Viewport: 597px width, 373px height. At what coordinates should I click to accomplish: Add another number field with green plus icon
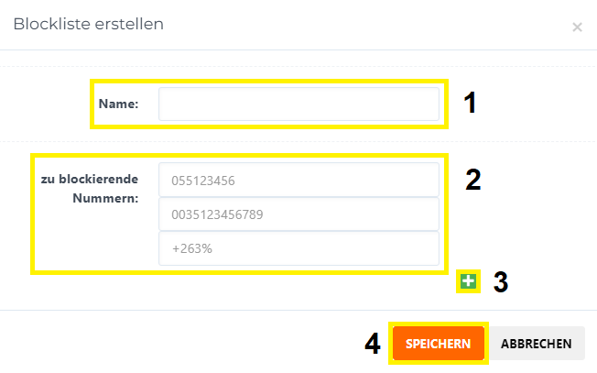click(x=468, y=281)
